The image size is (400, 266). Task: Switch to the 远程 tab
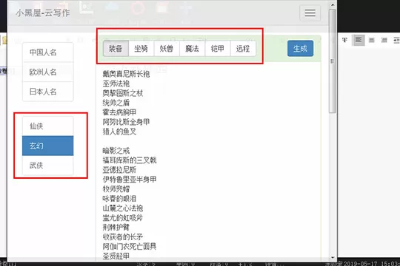pos(243,48)
